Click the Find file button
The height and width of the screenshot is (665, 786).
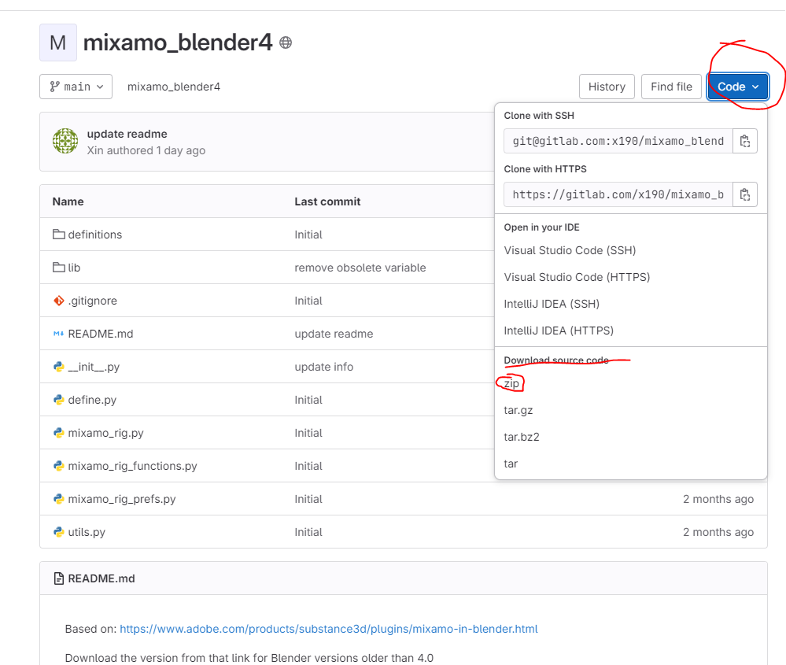(x=671, y=87)
